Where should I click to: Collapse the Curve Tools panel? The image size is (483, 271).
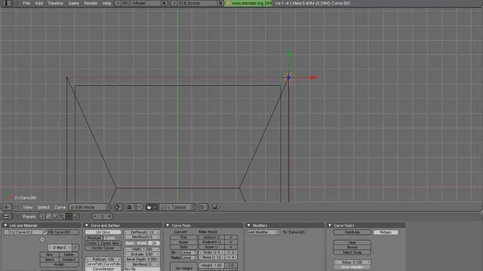coord(168,226)
